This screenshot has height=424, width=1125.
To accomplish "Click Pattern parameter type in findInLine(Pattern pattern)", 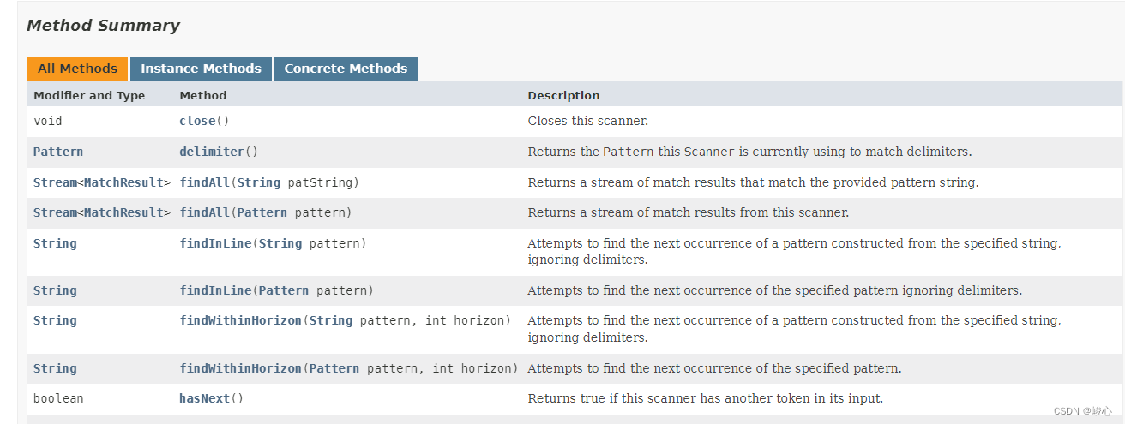I will pyautogui.click(x=284, y=290).
